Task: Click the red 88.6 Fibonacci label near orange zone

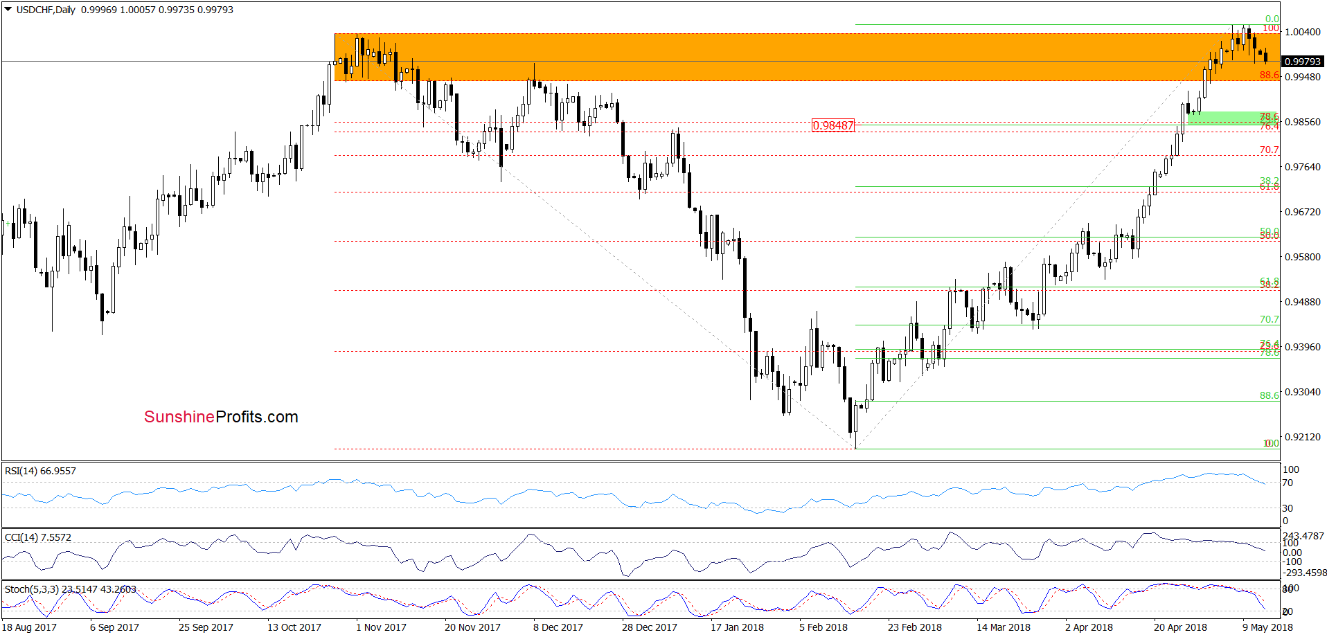Action: point(1269,75)
